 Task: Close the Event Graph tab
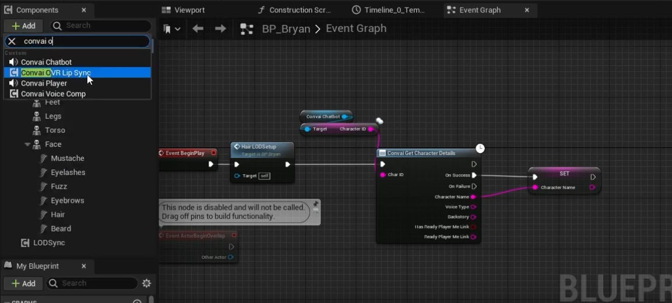point(527,10)
